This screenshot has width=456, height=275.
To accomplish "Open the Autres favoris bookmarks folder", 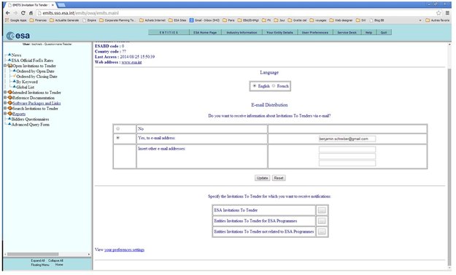I will pyautogui.click(x=437, y=20).
